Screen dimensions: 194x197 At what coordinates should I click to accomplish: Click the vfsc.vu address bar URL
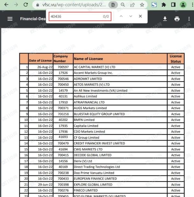click(74, 5)
